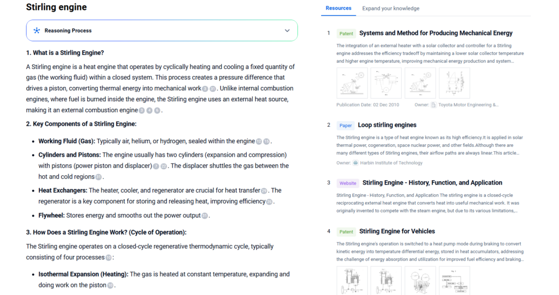
Task: Click the green Patent tag on result 1
Action: [x=346, y=34]
